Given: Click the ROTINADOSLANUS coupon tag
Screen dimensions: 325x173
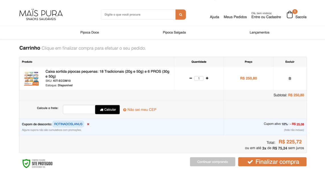Looking at the screenshot, I should (x=68, y=124).
